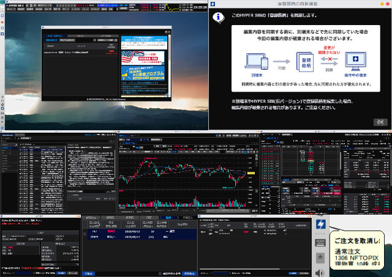This screenshot has height=277, width=392.
Task: Click the 19:25:26 clock in main toolbar
Action: click(x=200, y=7)
